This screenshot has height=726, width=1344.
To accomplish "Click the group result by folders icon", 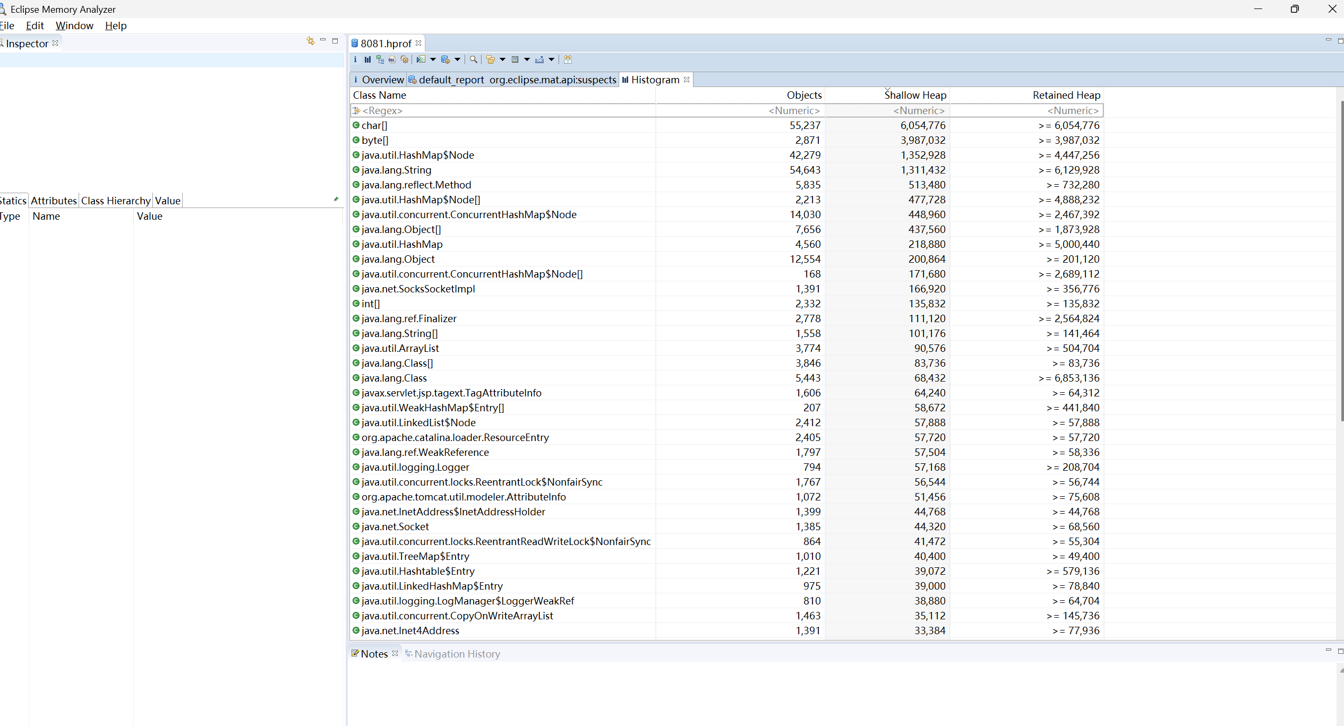I will click(491, 59).
